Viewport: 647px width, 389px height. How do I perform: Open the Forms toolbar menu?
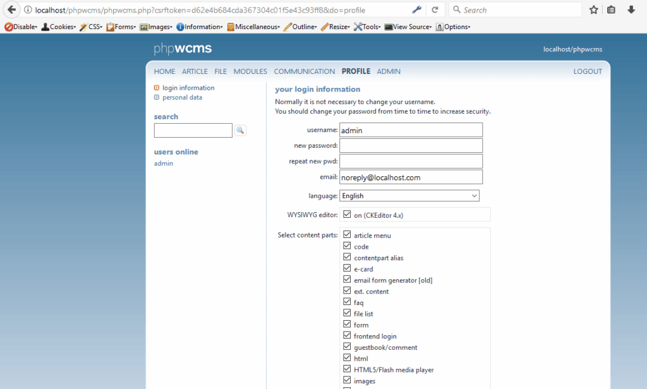(x=121, y=27)
